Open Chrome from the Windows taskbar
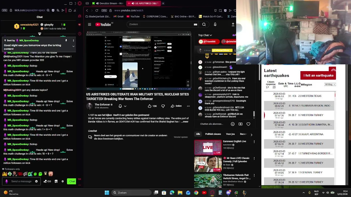Viewport: 351px width, 197px height. [x=196, y=193]
